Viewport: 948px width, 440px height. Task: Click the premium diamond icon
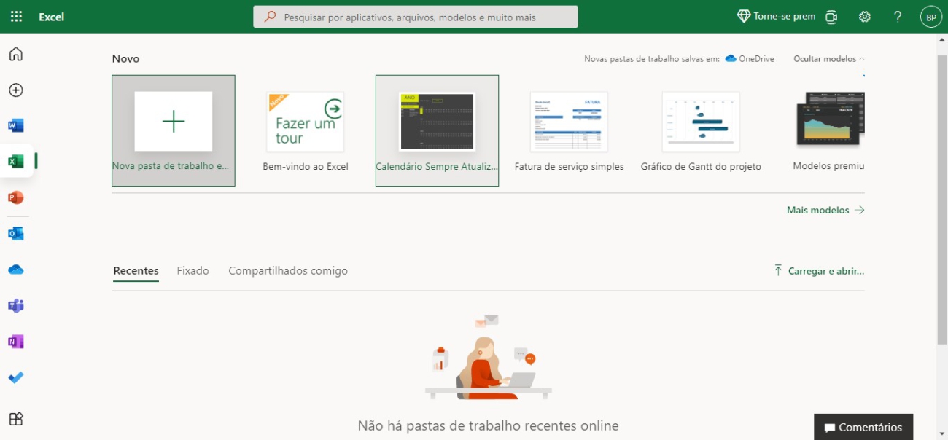pos(744,17)
